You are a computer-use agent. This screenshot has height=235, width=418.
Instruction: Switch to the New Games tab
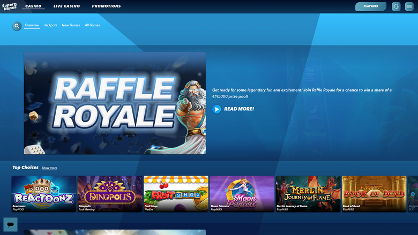tap(71, 25)
